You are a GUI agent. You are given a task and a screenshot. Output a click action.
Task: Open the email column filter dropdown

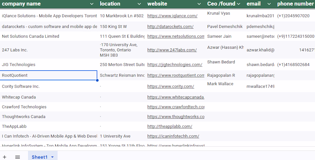tap(269, 4)
